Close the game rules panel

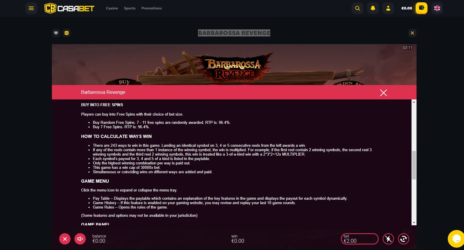pos(384,93)
